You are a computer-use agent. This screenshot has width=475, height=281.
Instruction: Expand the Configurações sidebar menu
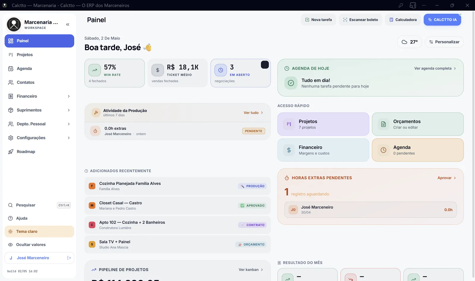tap(39, 138)
